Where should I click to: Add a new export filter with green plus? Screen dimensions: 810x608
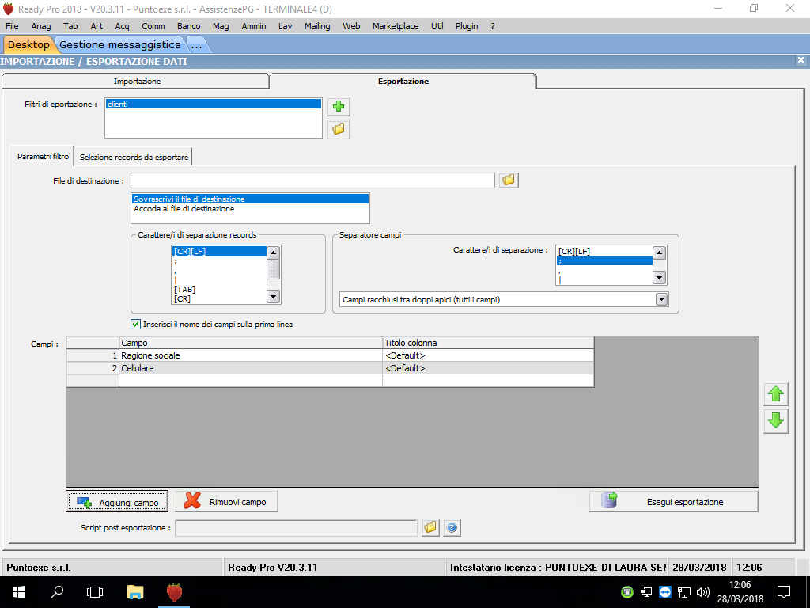pos(339,107)
